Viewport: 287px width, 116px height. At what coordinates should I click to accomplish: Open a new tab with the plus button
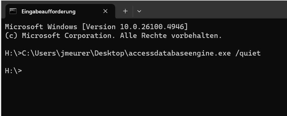tap(125, 11)
